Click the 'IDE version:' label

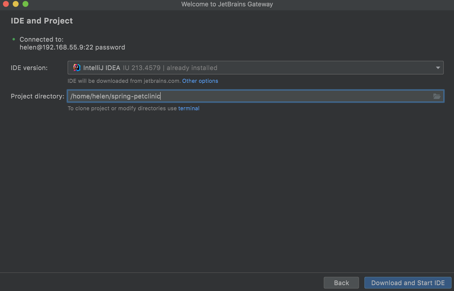point(29,68)
